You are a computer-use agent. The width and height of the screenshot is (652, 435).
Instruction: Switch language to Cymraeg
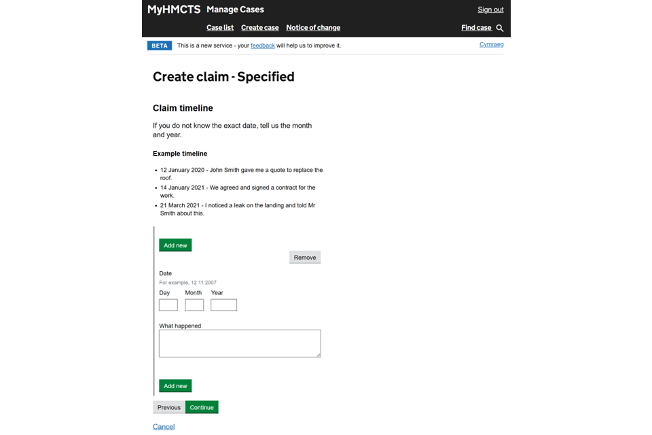click(x=491, y=45)
